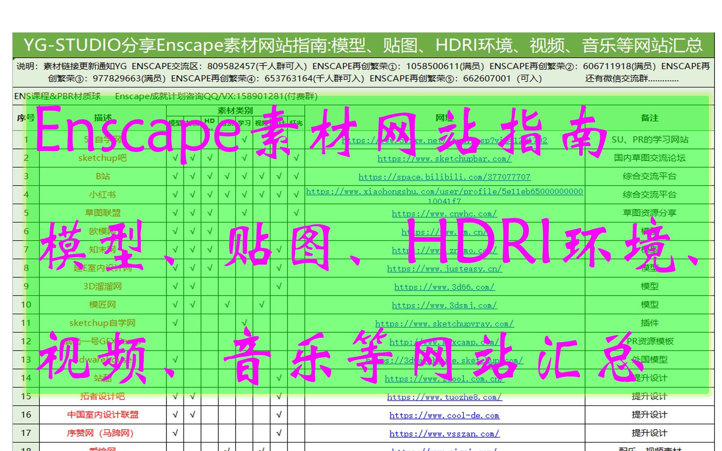Select row number 17 cell
Image resolution: width=722 pixels, height=451 pixels.
(26, 433)
